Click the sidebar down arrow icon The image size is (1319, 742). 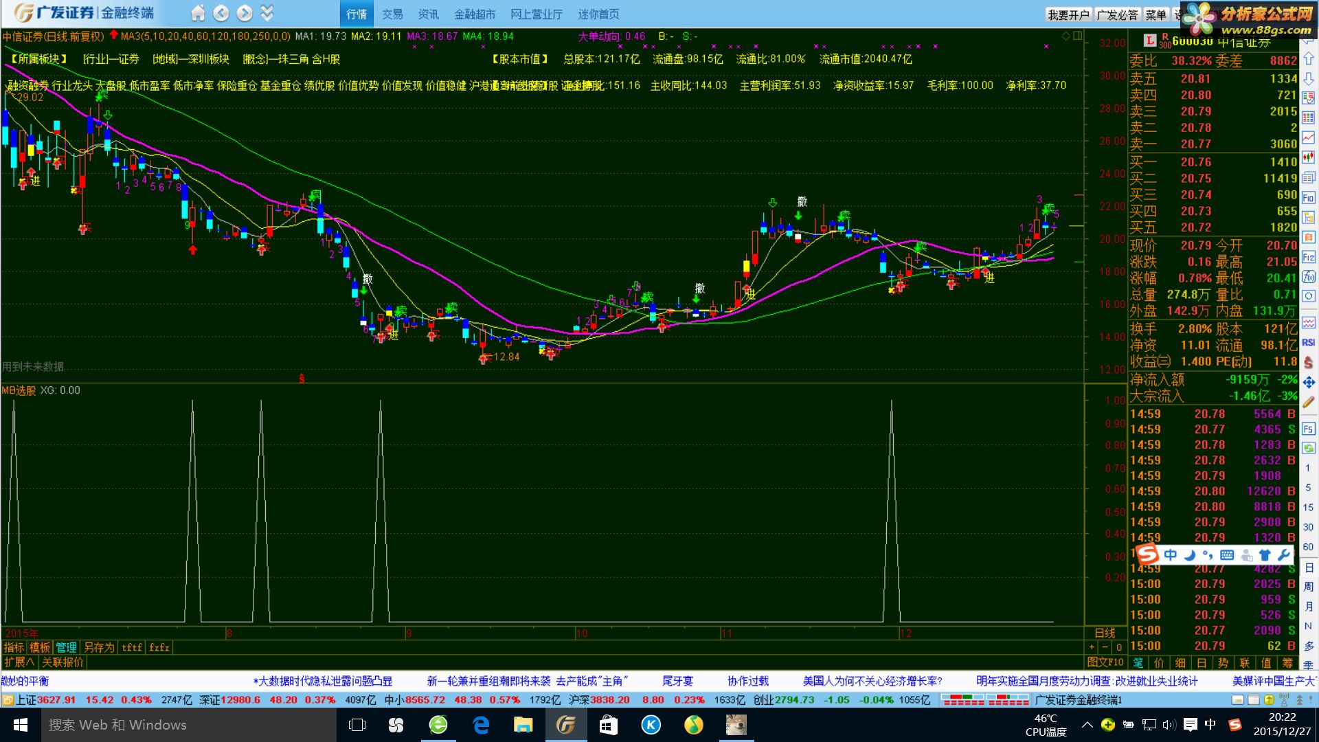coord(1309,79)
